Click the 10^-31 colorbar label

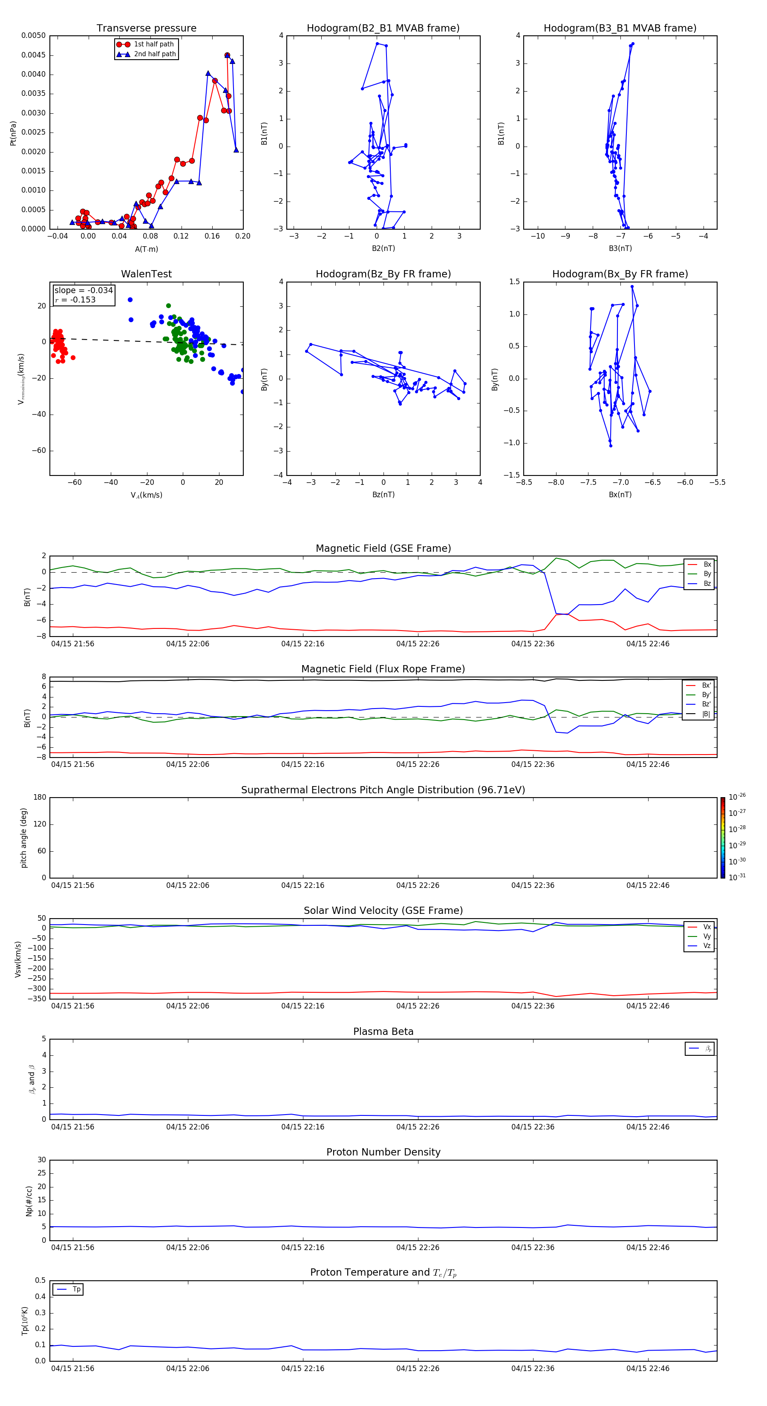(x=737, y=877)
